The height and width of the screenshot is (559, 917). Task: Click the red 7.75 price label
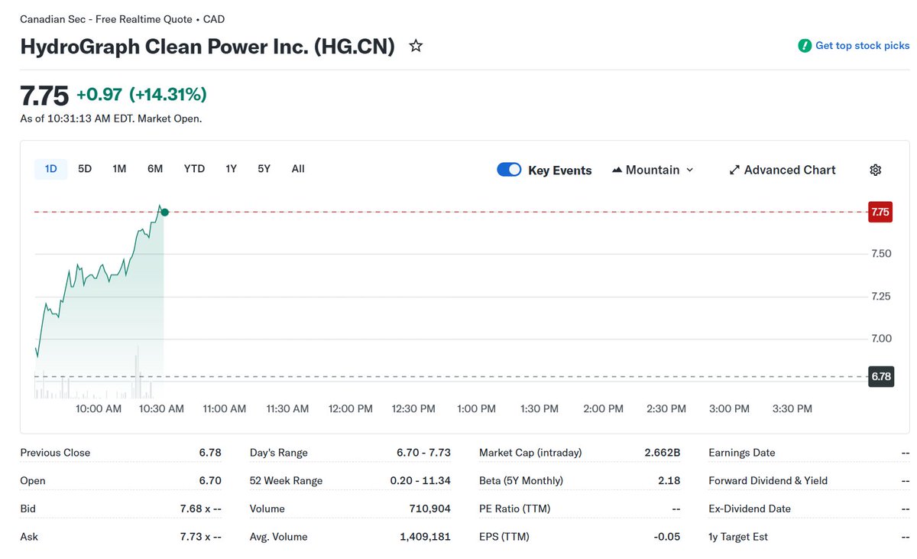point(880,212)
